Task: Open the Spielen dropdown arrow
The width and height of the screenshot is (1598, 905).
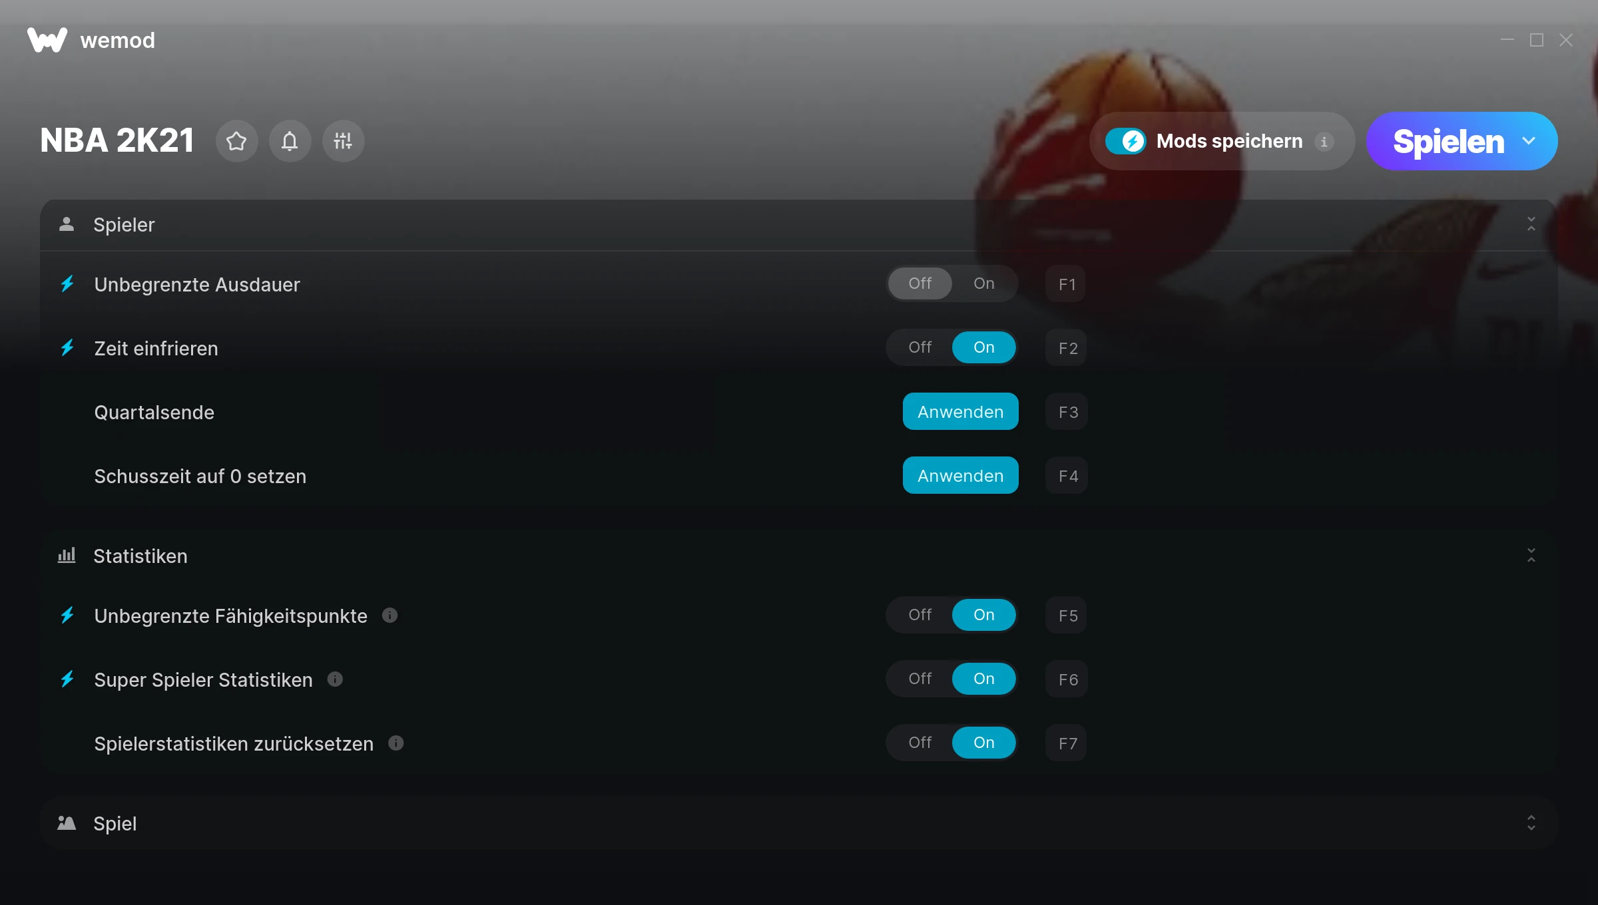Action: click(x=1529, y=141)
